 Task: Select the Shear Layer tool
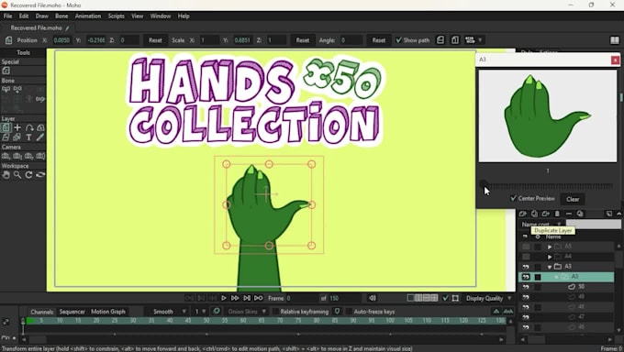[6, 137]
